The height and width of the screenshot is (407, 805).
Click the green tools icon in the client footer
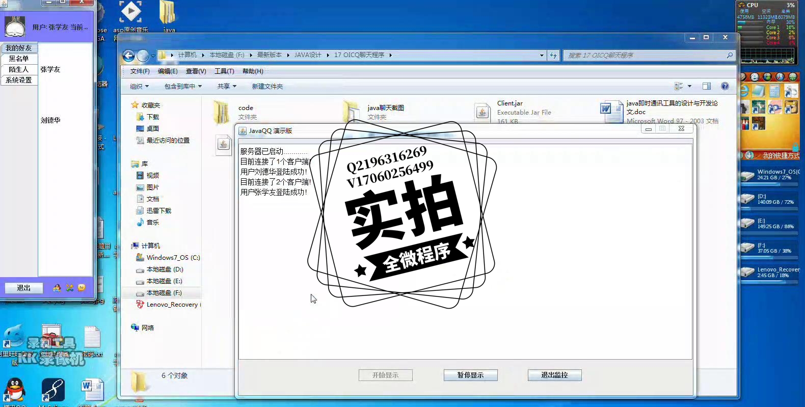(x=69, y=288)
